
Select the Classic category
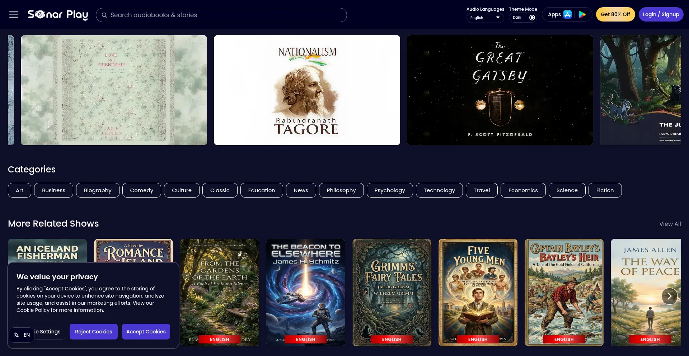(220, 190)
